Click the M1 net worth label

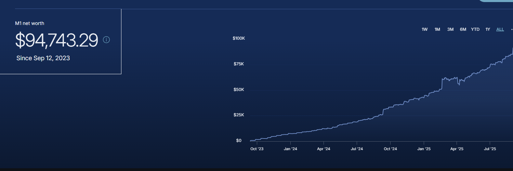[30, 23]
